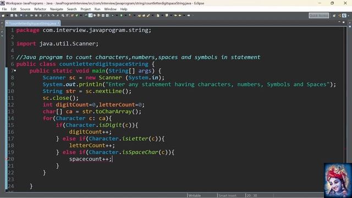The image size is (352, 198).
Task: Open the Search menu
Action: click(71, 9)
